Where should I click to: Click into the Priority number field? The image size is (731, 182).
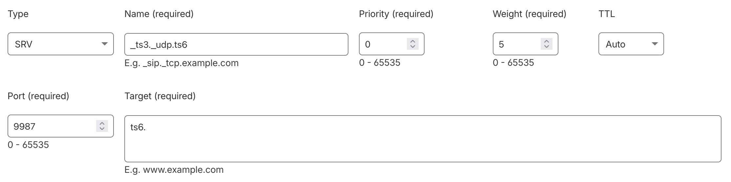click(x=382, y=44)
